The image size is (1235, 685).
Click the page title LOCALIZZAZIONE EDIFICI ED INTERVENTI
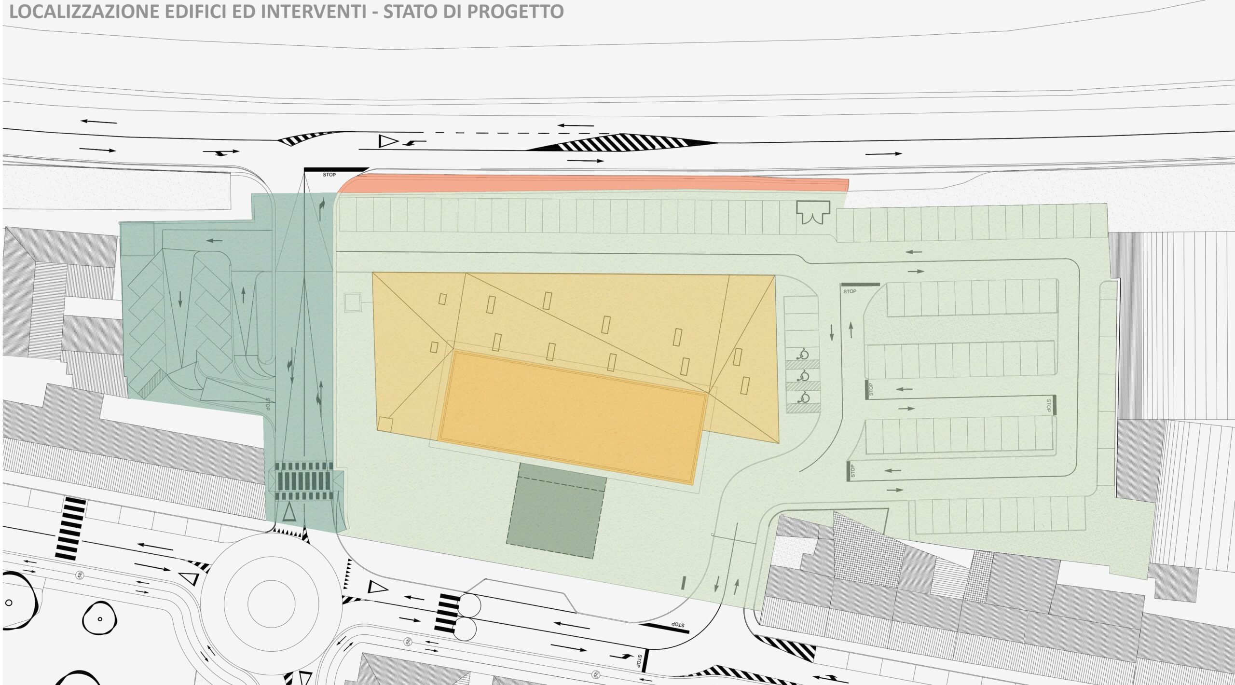[x=287, y=11]
